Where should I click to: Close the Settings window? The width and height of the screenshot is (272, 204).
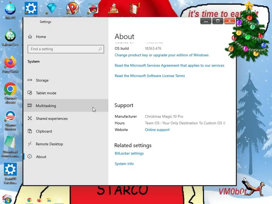click(229, 21)
